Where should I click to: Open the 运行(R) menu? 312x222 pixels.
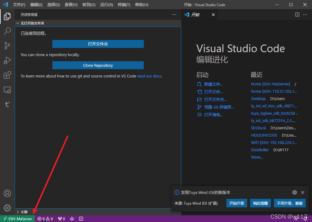pos(106,5)
